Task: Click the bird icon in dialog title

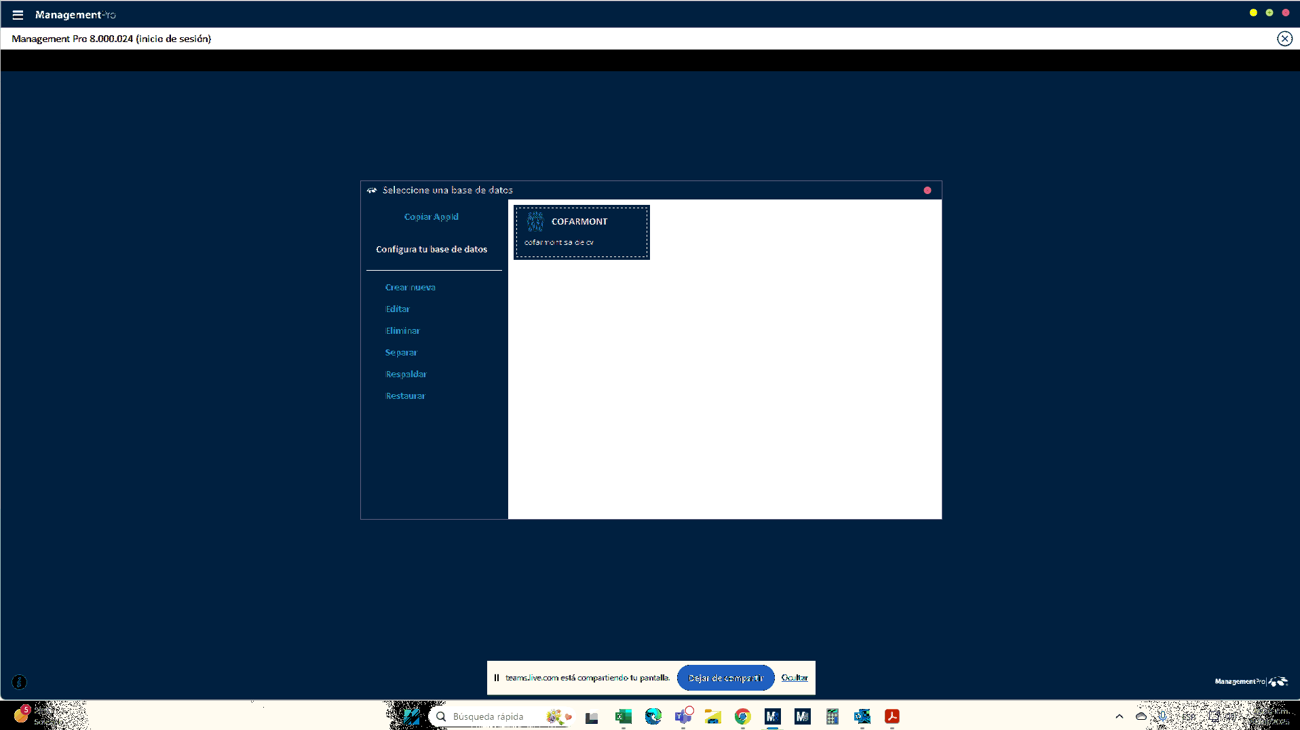Action: (372, 191)
